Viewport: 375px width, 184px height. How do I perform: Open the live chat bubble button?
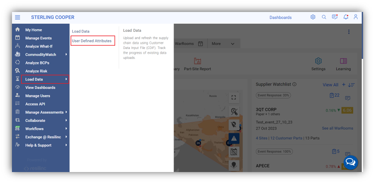click(351, 162)
